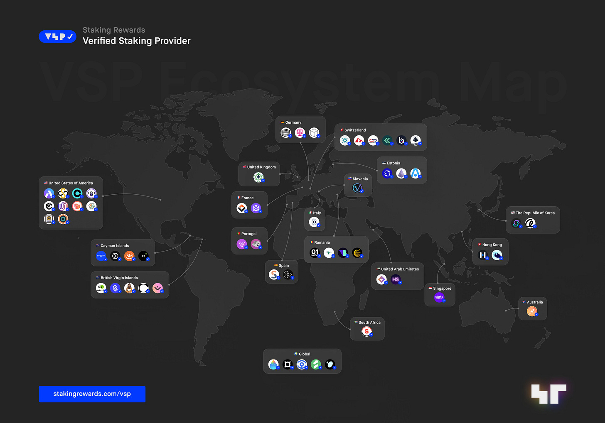Click the pink smile logo in British Virgin Islands
605x423 pixels.
(x=157, y=288)
